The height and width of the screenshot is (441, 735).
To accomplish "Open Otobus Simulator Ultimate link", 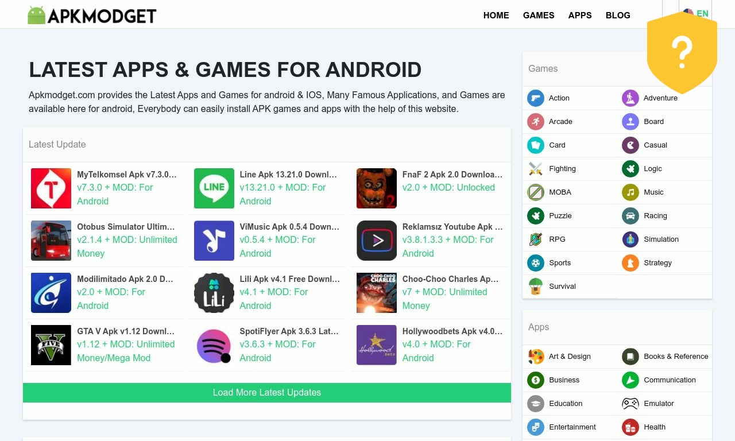I will click(x=126, y=227).
